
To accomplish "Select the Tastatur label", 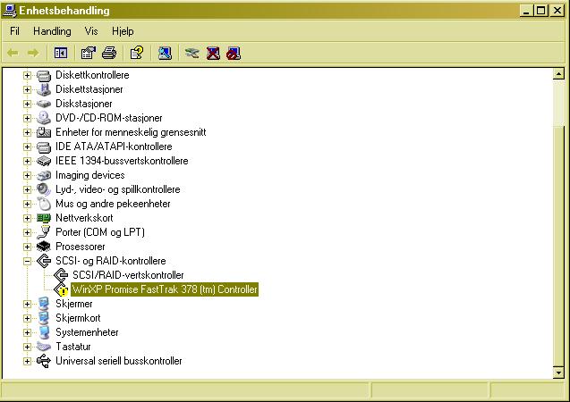I will (x=73, y=347).
